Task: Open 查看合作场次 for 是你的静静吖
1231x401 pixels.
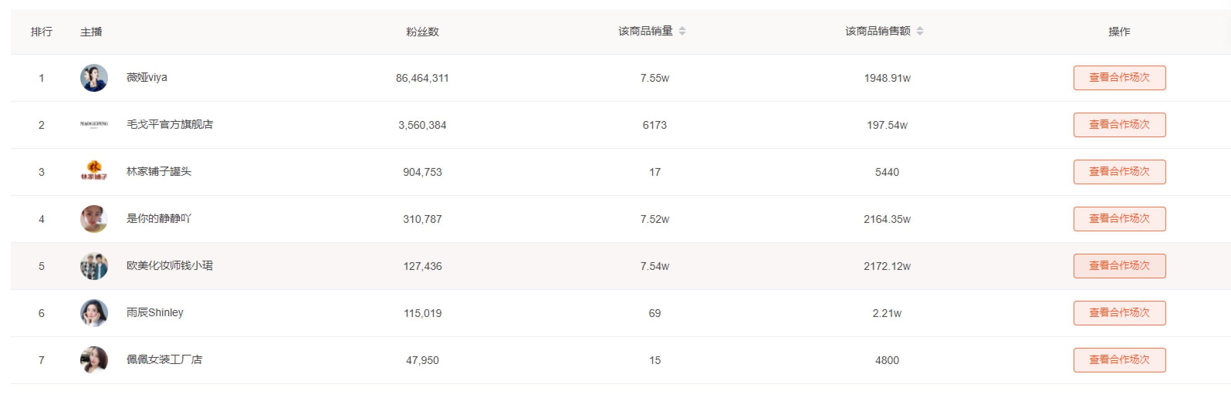Action: coord(1119,219)
